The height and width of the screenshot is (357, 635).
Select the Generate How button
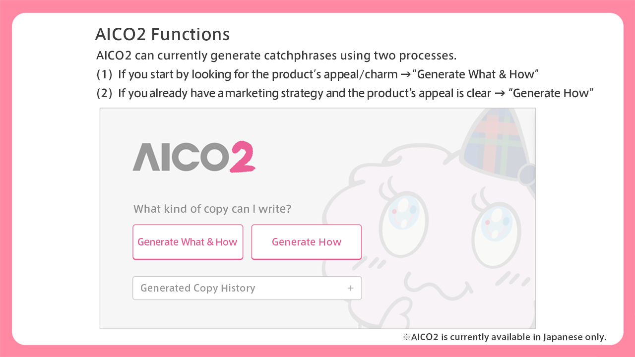(306, 242)
